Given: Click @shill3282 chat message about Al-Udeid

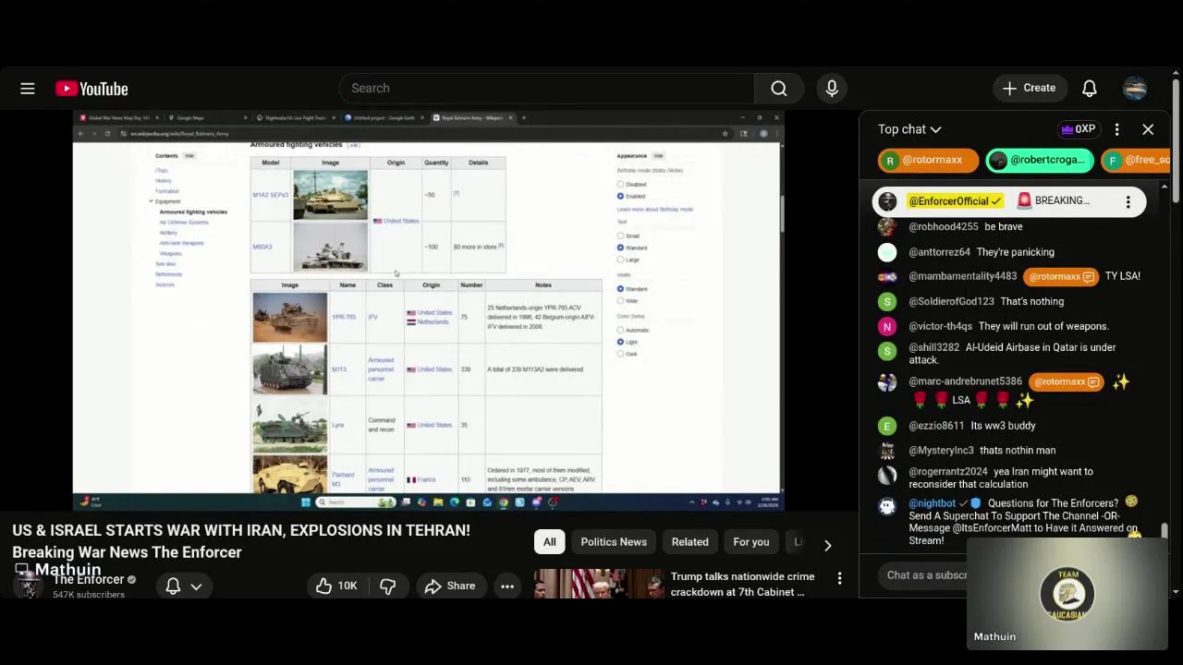Looking at the screenshot, I should click(1012, 354).
